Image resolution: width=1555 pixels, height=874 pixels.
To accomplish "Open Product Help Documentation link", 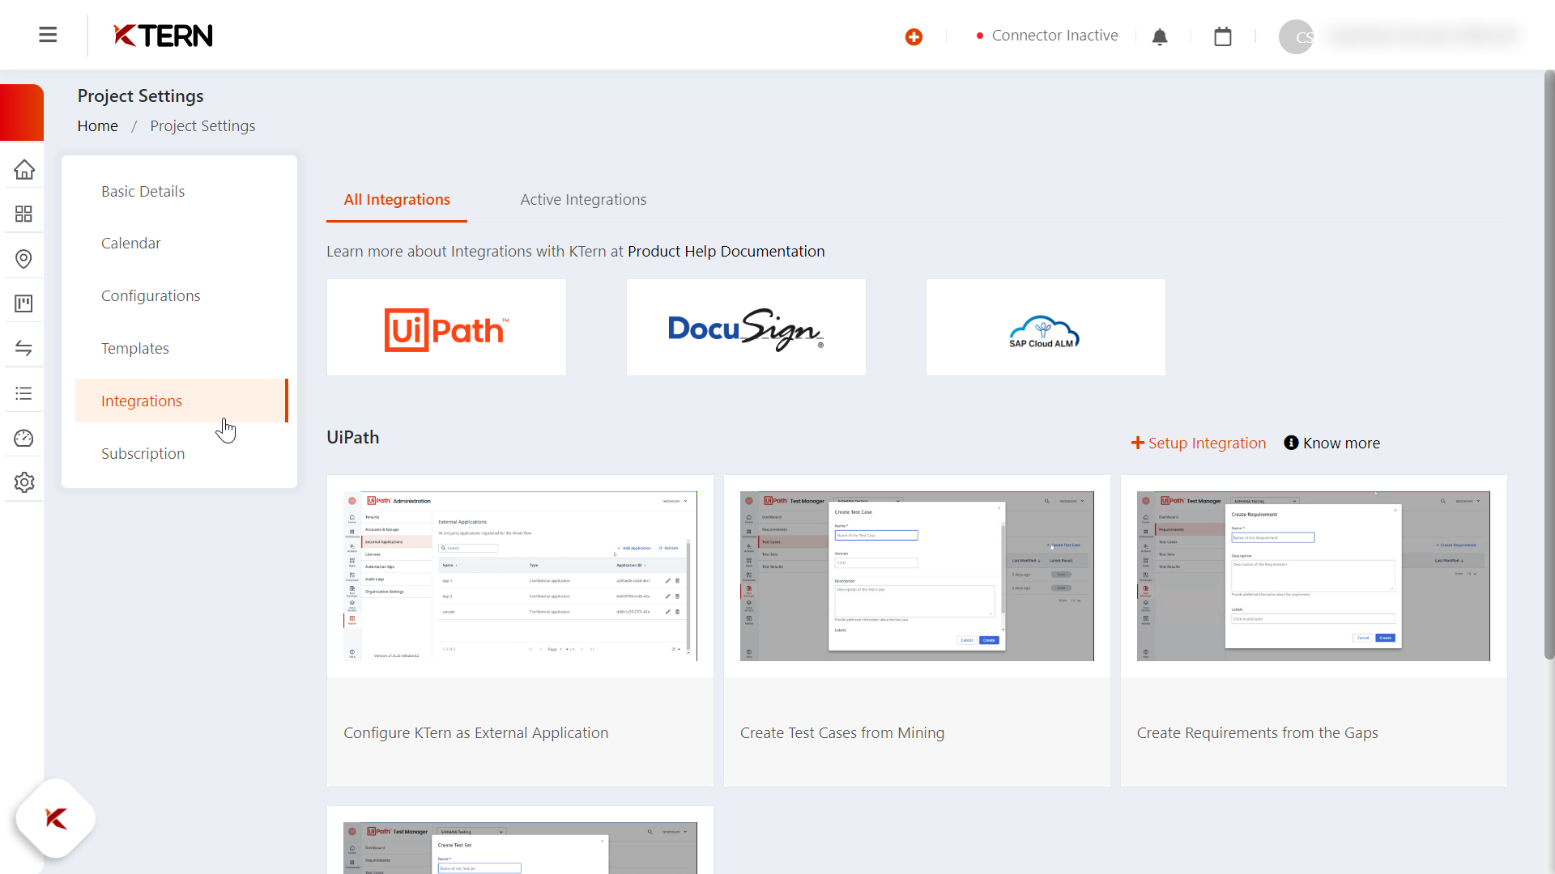I will [726, 252].
